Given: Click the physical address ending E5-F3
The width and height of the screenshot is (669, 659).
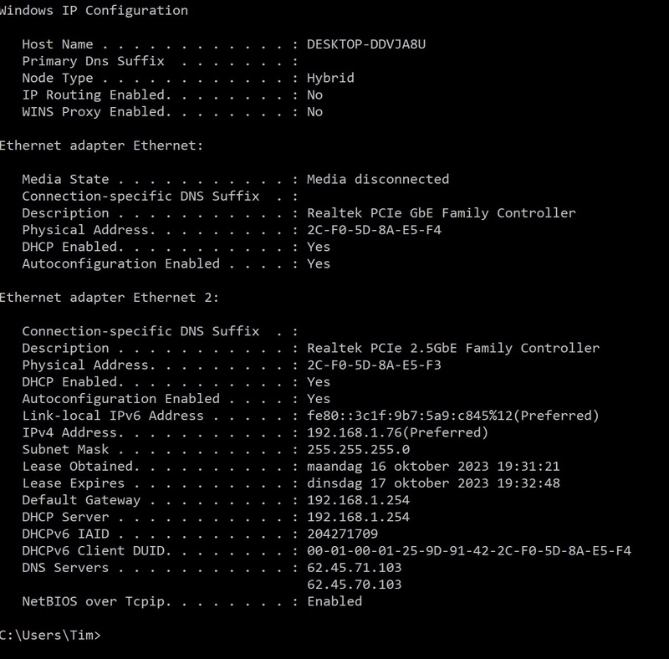Looking at the screenshot, I should 374,365.
